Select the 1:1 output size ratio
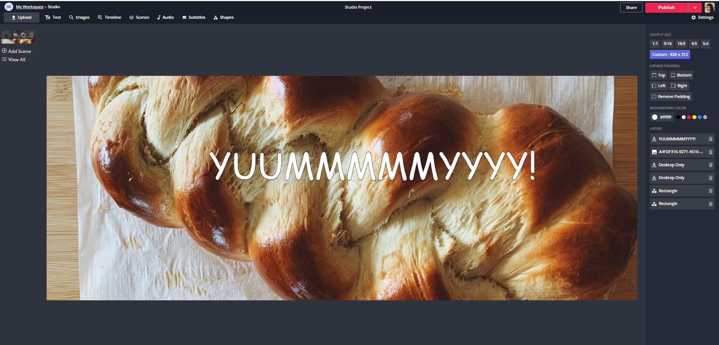 pyautogui.click(x=655, y=44)
